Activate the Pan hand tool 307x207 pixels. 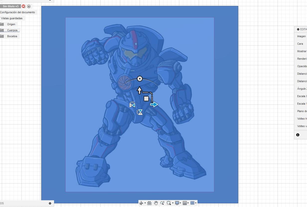(156, 203)
